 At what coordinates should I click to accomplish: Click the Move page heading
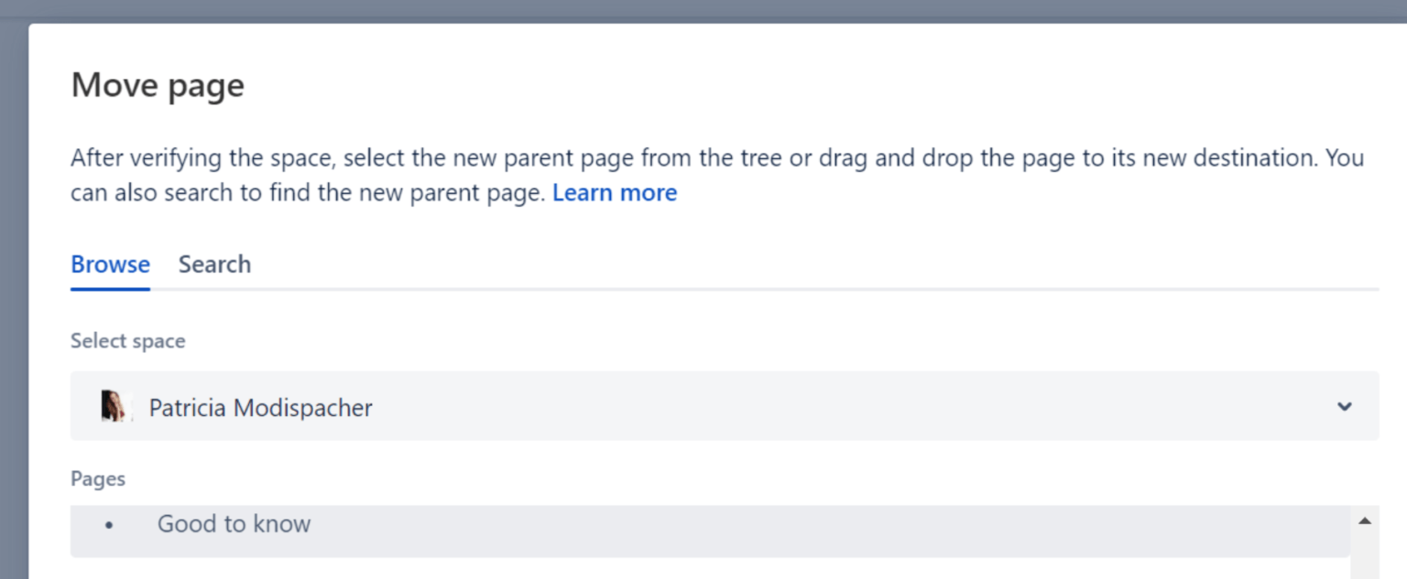pyautogui.click(x=158, y=85)
